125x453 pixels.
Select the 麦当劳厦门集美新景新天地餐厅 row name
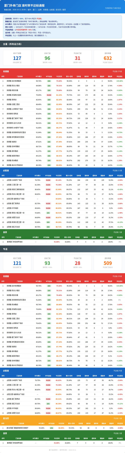pos(17,428)
